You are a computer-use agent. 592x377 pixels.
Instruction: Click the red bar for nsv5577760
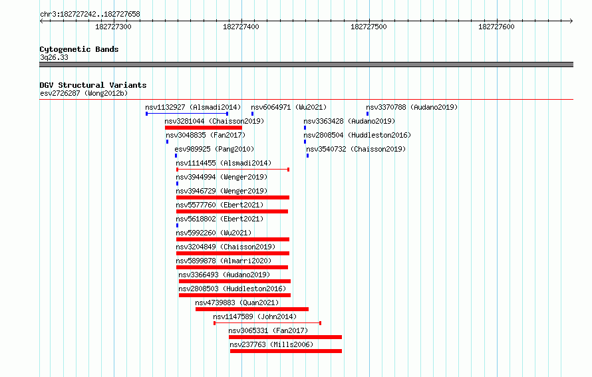[232, 211]
